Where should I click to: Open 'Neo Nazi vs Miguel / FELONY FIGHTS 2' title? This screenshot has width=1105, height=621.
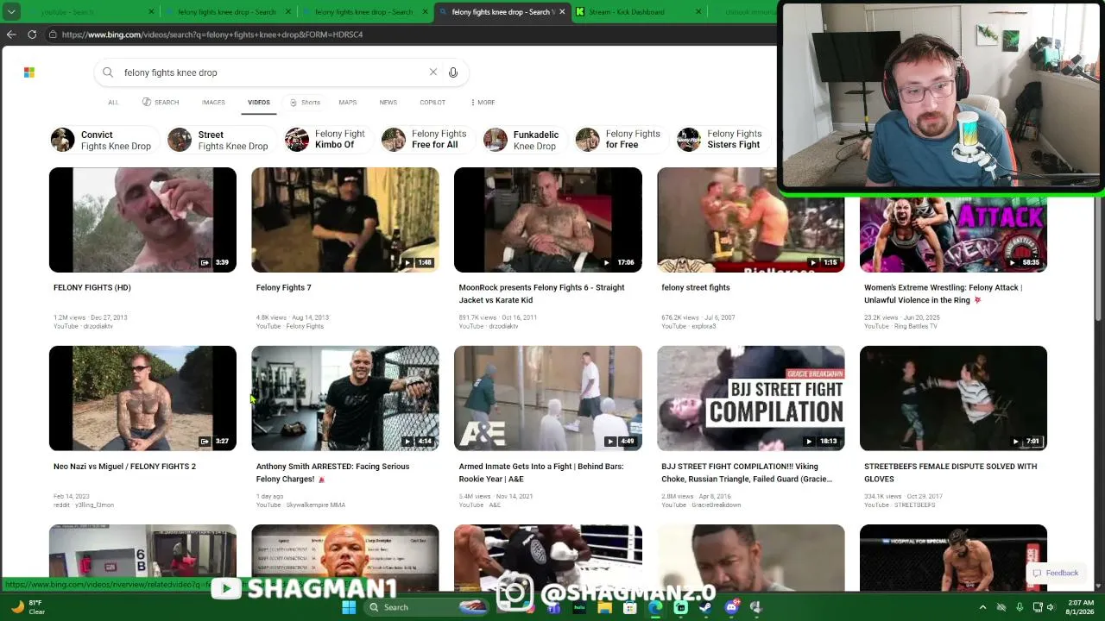pos(124,467)
